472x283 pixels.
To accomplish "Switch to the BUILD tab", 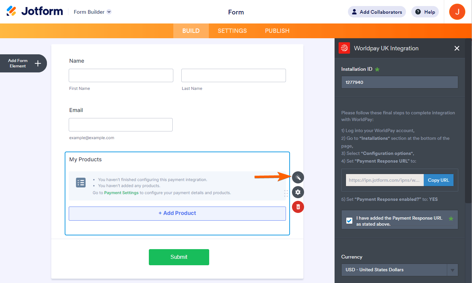I will pos(191,31).
